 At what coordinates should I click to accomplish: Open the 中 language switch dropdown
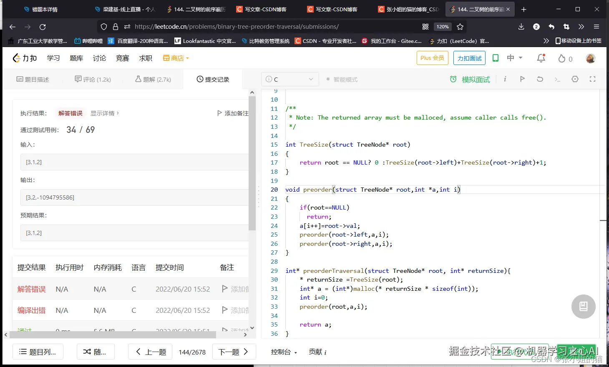[x=515, y=58]
